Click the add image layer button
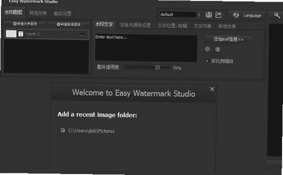Viewport: 283px width, 175px height. [69, 24]
